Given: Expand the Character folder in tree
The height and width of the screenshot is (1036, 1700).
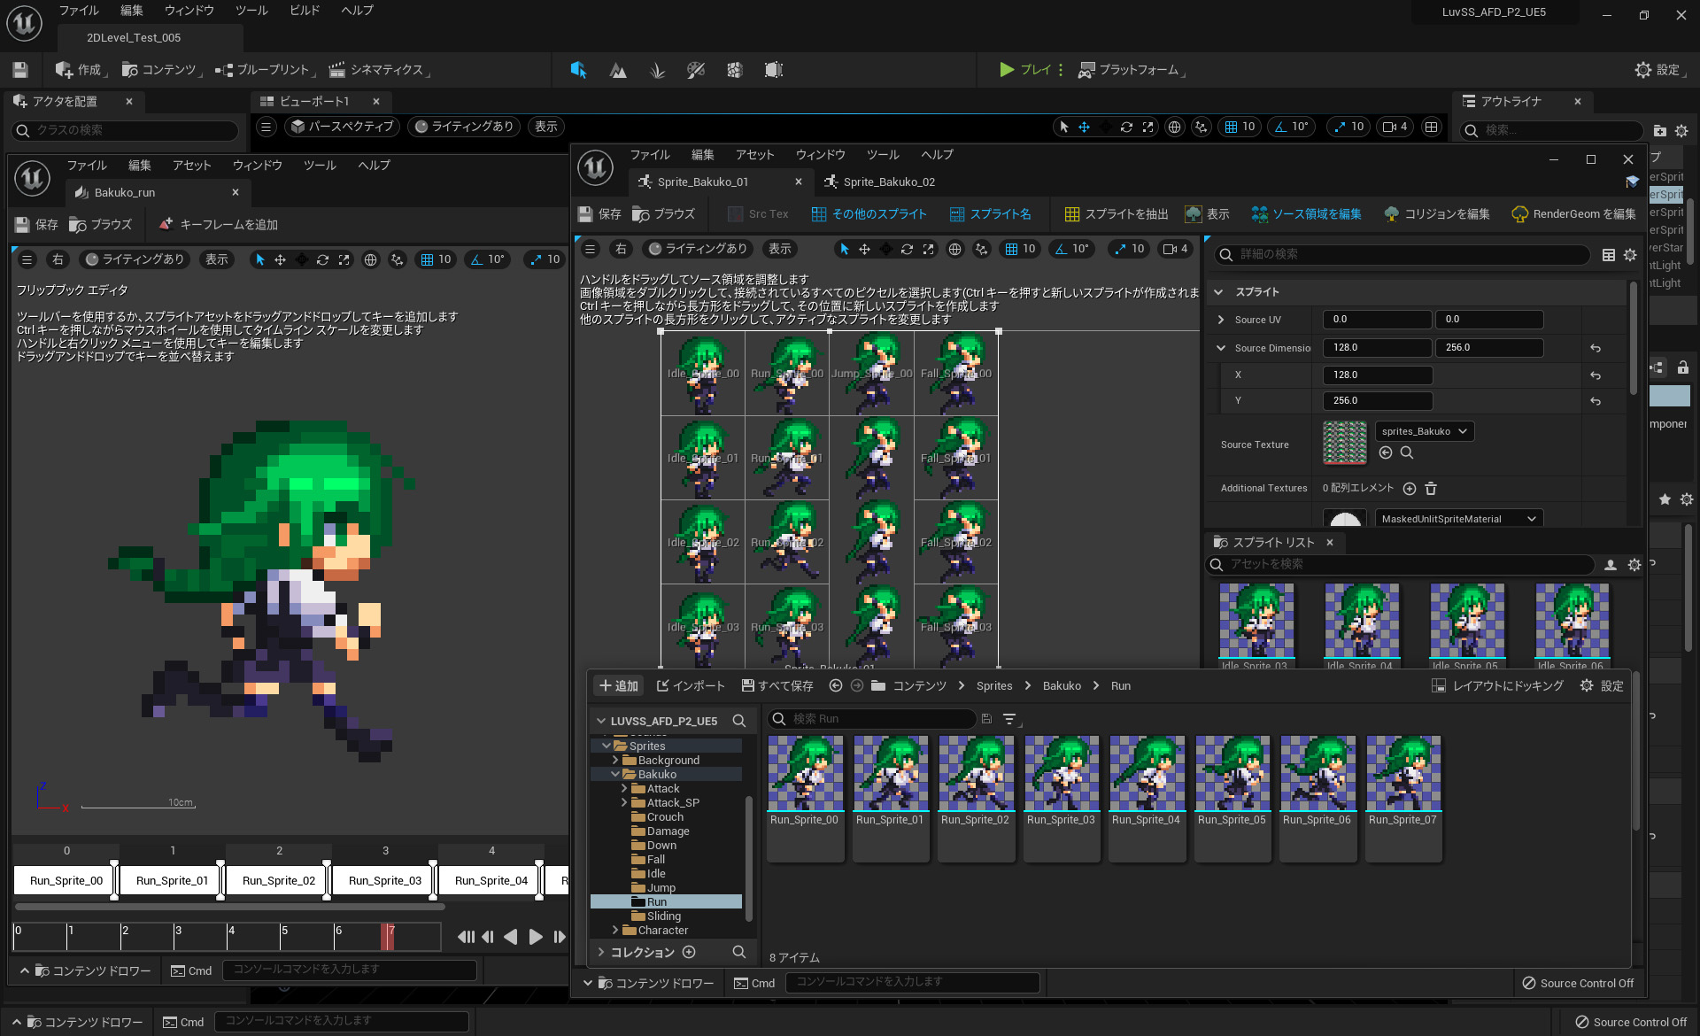Looking at the screenshot, I should tap(615, 931).
